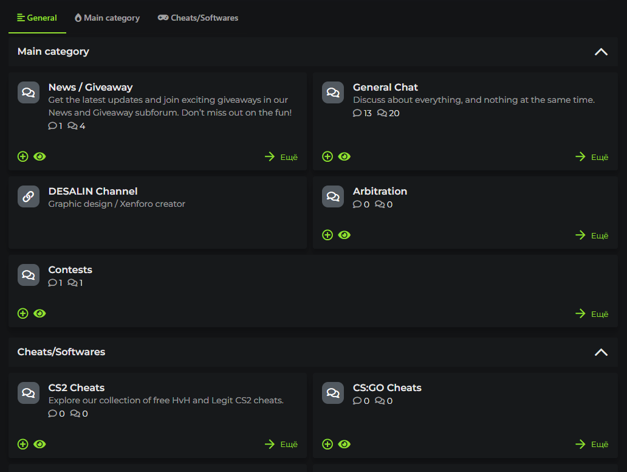Click the DESALIN Channel link icon
This screenshot has height=472, width=627.
(x=29, y=196)
